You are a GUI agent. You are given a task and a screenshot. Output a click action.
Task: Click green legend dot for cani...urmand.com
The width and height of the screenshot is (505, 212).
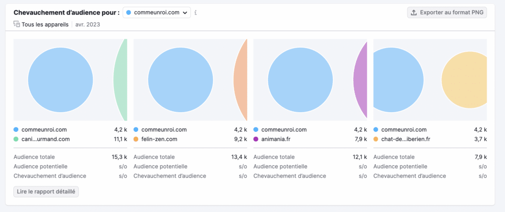tap(16, 139)
